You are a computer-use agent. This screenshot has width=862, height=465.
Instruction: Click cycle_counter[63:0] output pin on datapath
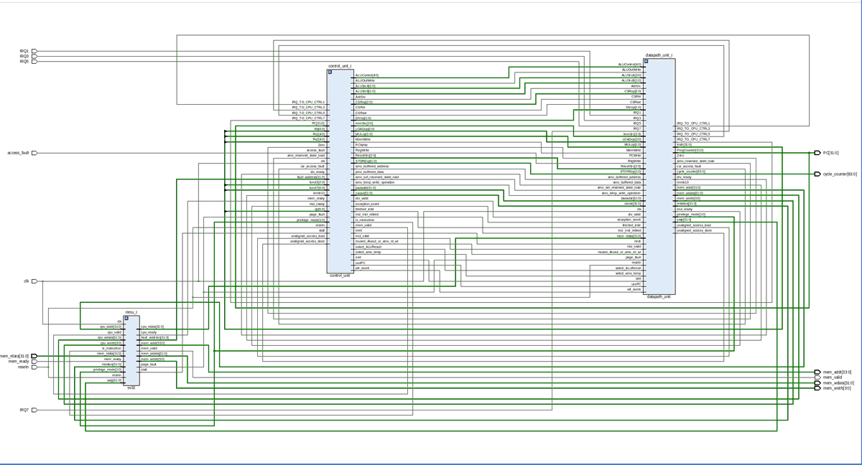coord(691,172)
